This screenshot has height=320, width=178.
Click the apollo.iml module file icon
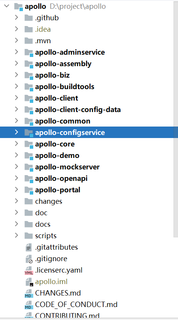29,282
